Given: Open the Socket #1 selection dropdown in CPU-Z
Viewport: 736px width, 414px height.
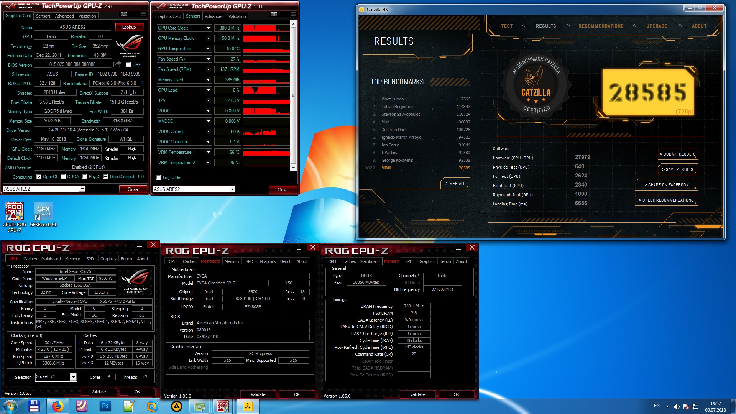Looking at the screenshot, I should (x=56, y=377).
